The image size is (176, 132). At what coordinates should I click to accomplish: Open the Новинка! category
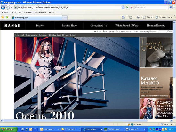coord(19,35)
